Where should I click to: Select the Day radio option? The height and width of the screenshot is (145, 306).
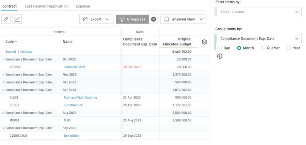pos(220,48)
